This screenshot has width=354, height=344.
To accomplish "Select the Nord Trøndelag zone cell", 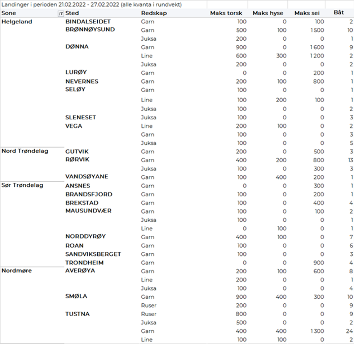I will (25, 151).
